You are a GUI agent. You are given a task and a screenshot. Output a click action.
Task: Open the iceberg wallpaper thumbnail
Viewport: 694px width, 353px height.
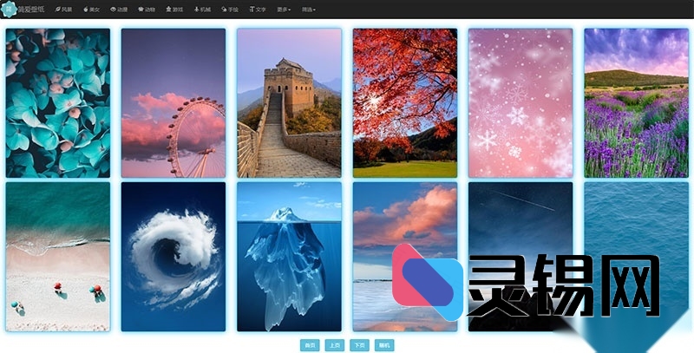coord(289,256)
